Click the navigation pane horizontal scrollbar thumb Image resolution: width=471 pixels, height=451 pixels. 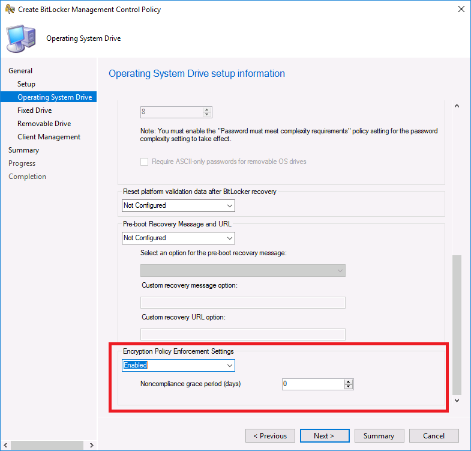(47, 445)
